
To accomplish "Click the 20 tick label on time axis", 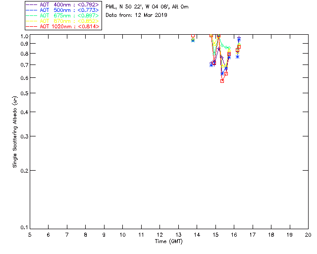I will click(x=308, y=234).
